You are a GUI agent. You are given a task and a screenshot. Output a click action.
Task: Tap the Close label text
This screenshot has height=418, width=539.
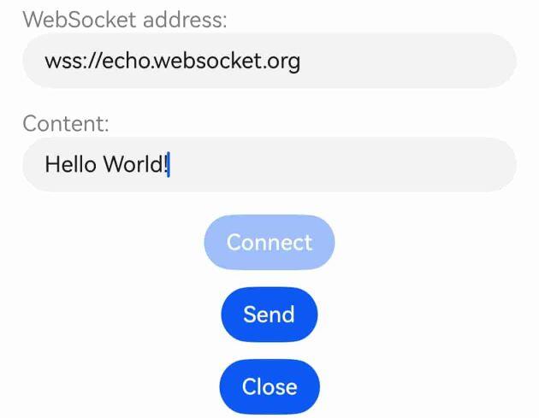click(x=269, y=386)
